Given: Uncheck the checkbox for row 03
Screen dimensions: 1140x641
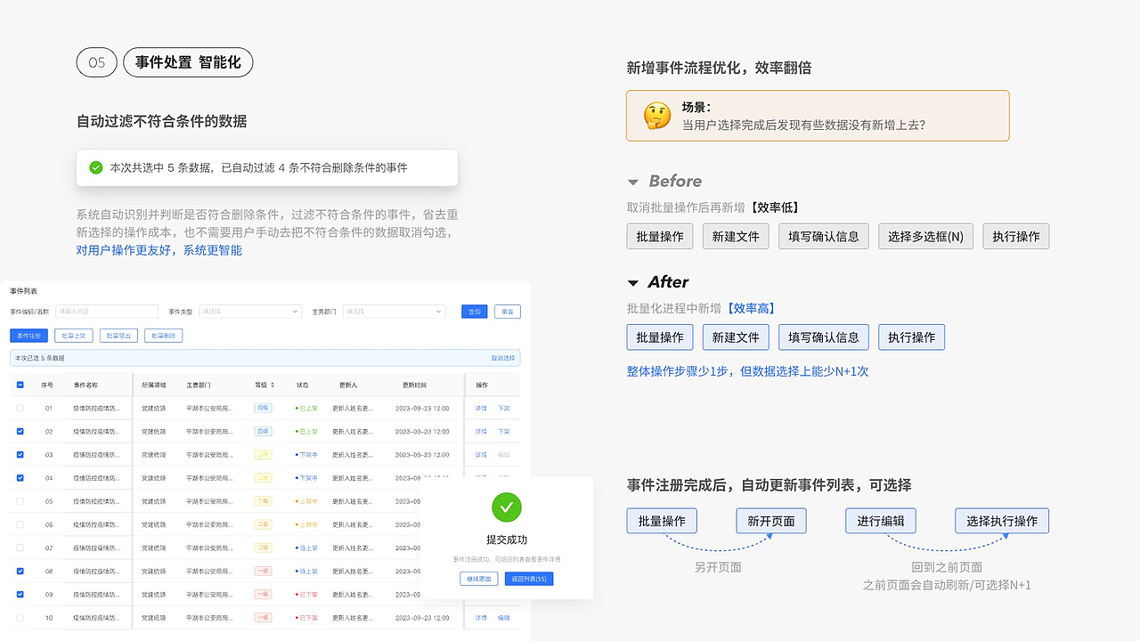Looking at the screenshot, I should click(x=20, y=454).
